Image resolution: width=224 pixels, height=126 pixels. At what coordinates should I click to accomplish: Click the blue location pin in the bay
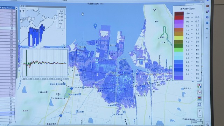click(x=95, y=26)
